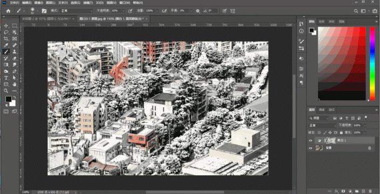
Task: Switch to the 路径 panel tab
Action: [x=331, y=110]
